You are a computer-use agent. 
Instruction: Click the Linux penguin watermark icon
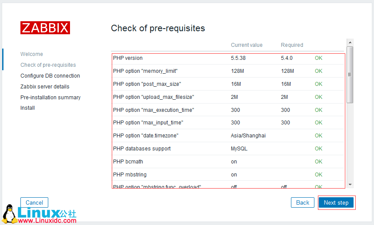point(9,214)
